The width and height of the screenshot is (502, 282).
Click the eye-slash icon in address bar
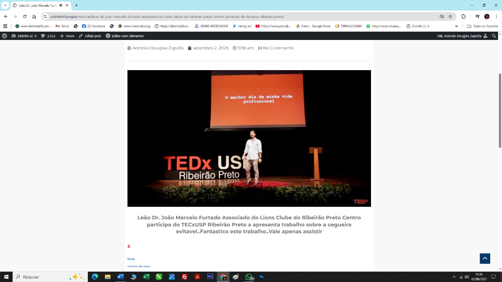[442, 16]
